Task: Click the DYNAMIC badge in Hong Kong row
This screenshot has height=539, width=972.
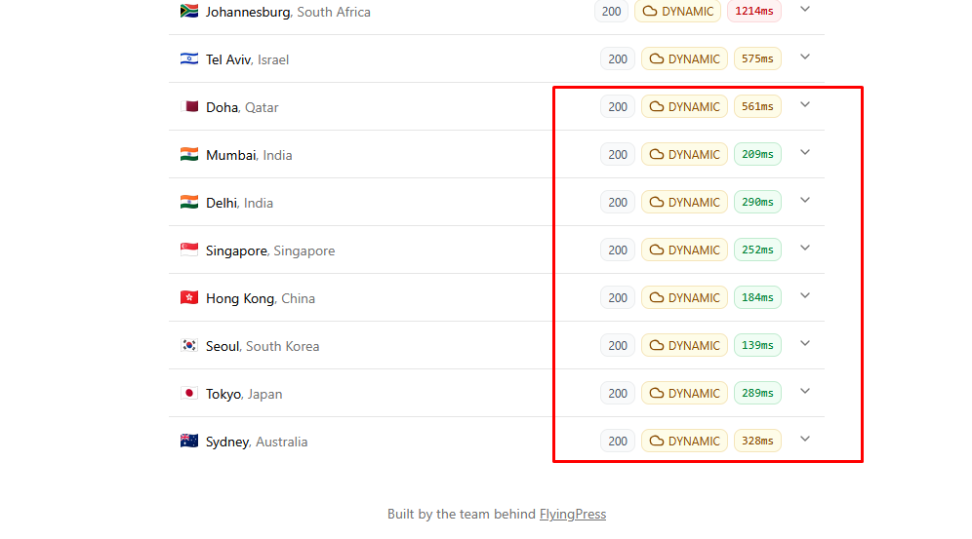Action: click(684, 297)
